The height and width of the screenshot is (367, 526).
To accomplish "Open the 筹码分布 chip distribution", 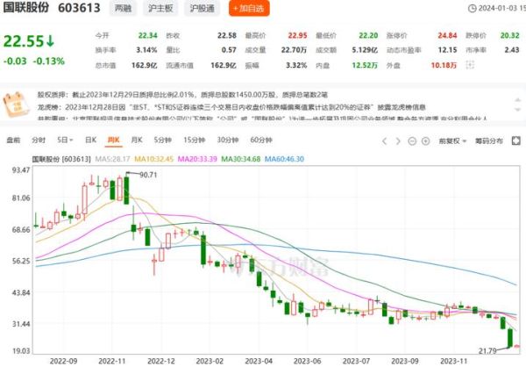I will [489, 141].
